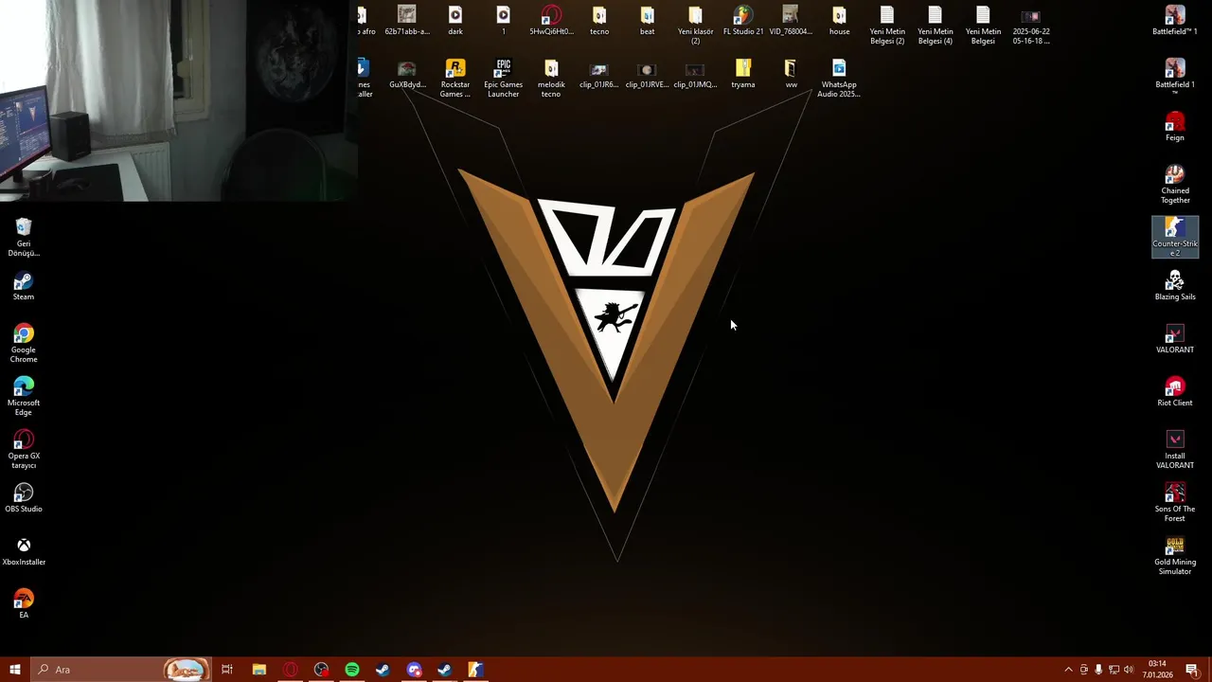Select the GuXBdyd image file
Image resolution: width=1212 pixels, height=682 pixels.
pyautogui.click(x=407, y=74)
